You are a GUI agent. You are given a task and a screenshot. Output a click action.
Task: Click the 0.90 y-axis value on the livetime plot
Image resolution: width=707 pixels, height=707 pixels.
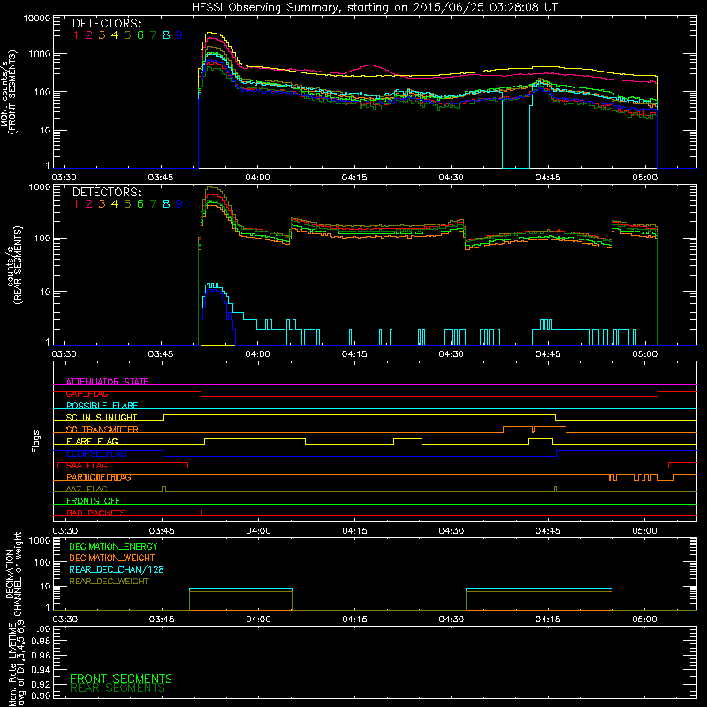[41, 696]
